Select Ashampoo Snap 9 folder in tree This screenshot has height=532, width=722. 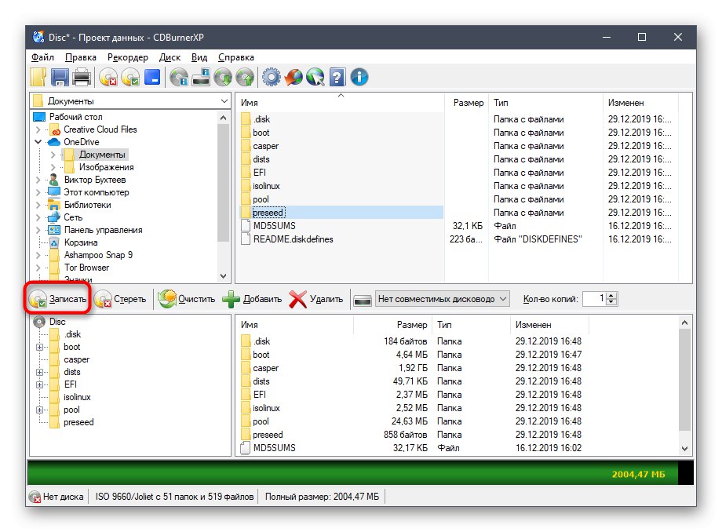tap(98, 255)
